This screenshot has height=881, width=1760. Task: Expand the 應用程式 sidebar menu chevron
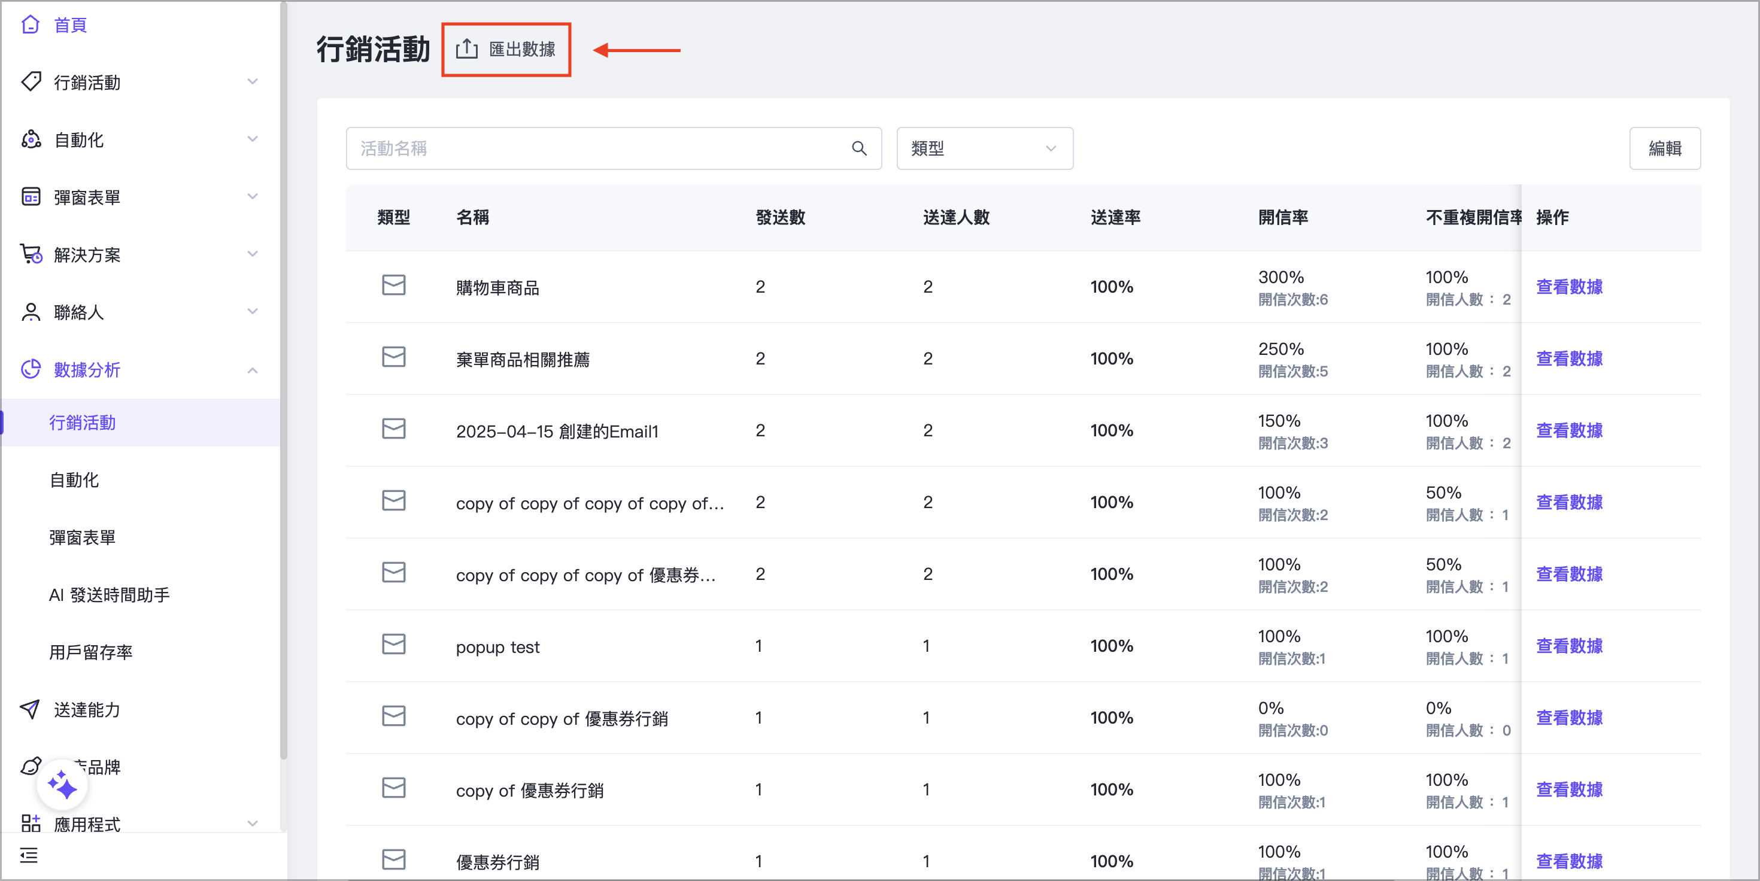coord(252,824)
